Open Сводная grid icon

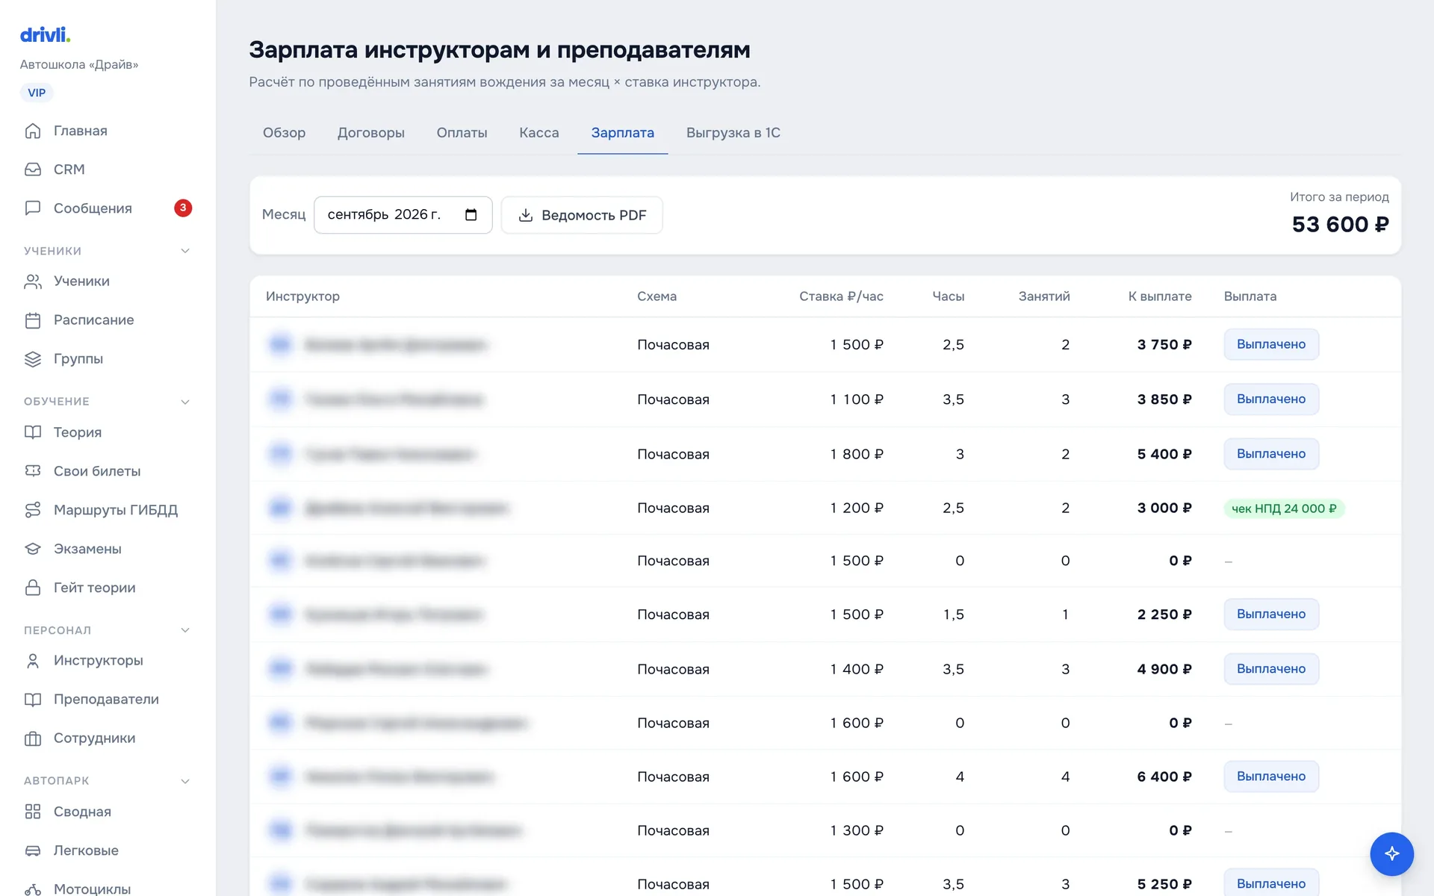(x=33, y=812)
